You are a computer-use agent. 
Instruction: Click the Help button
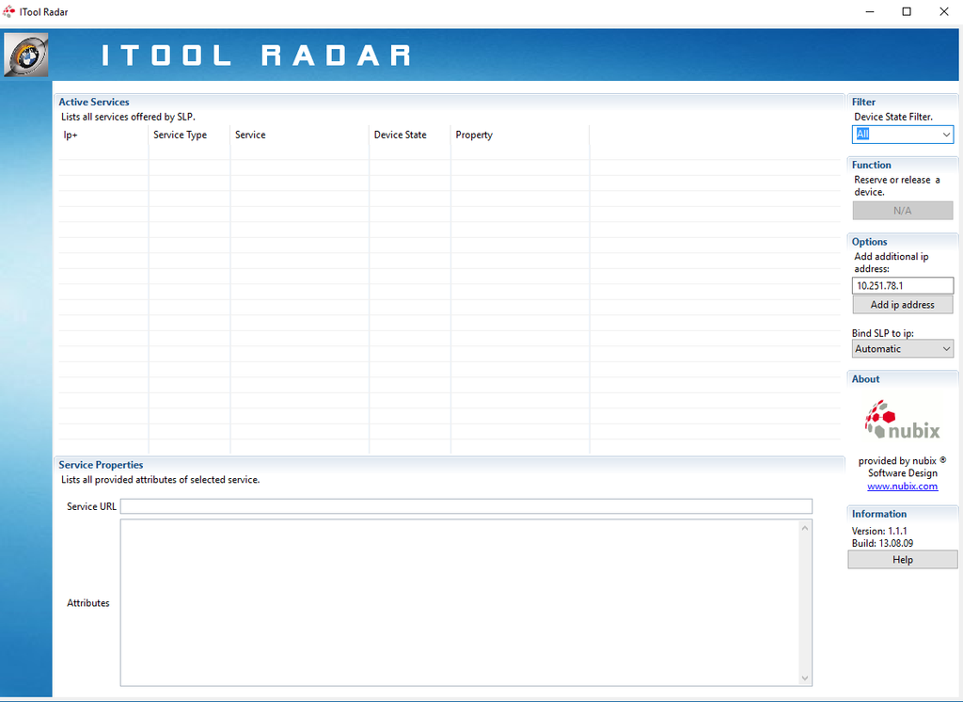(902, 559)
